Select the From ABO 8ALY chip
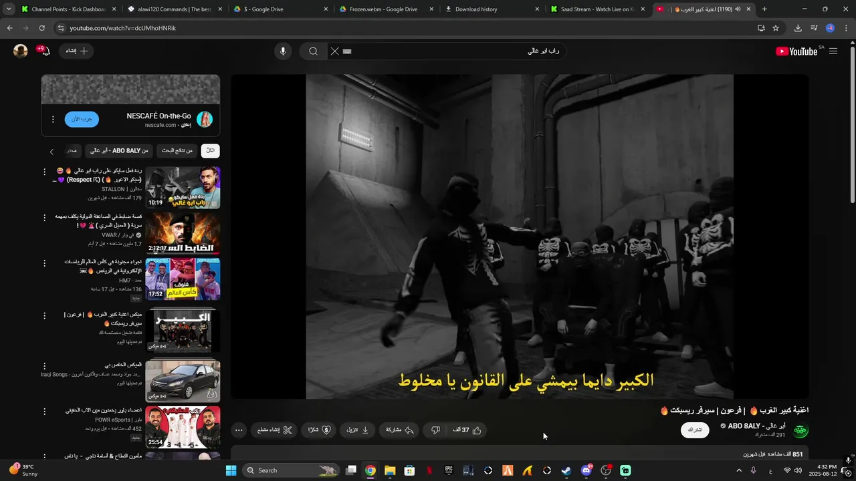The height and width of the screenshot is (481, 856). pos(119,151)
